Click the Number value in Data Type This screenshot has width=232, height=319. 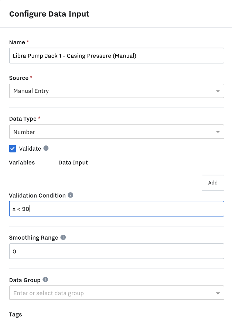pyautogui.click(x=24, y=132)
